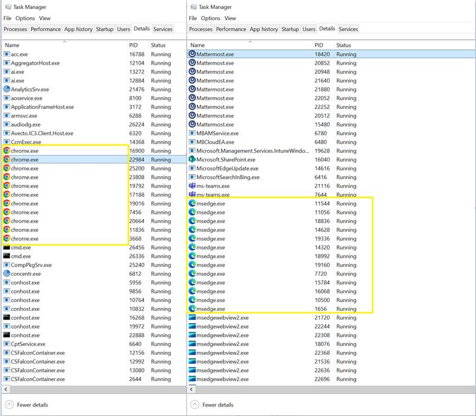Select the CompPkgSrv.exe row
Viewport: 476px width, 416px height.
point(94,265)
